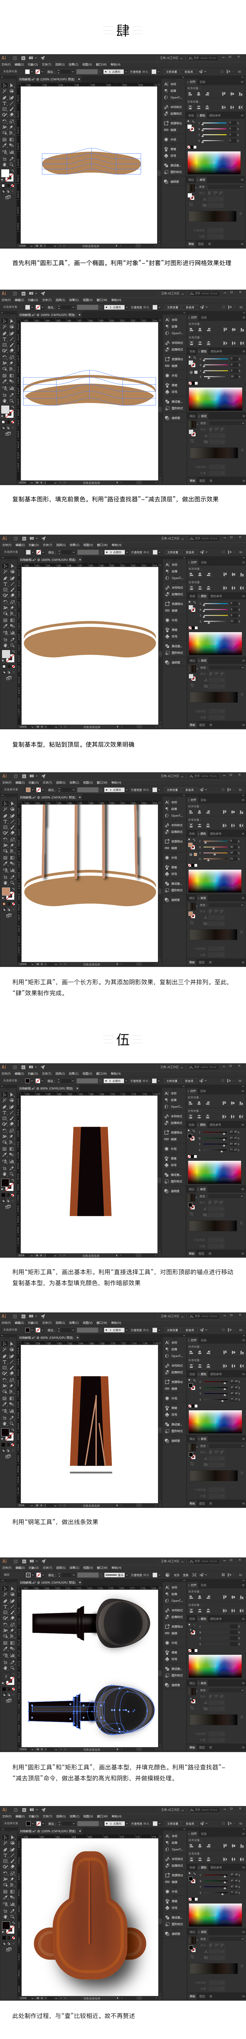The image size is (246, 2039).
Task: Open the 对象(O) menu in the mesh ellipse screenshot
Action: [33, 65]
